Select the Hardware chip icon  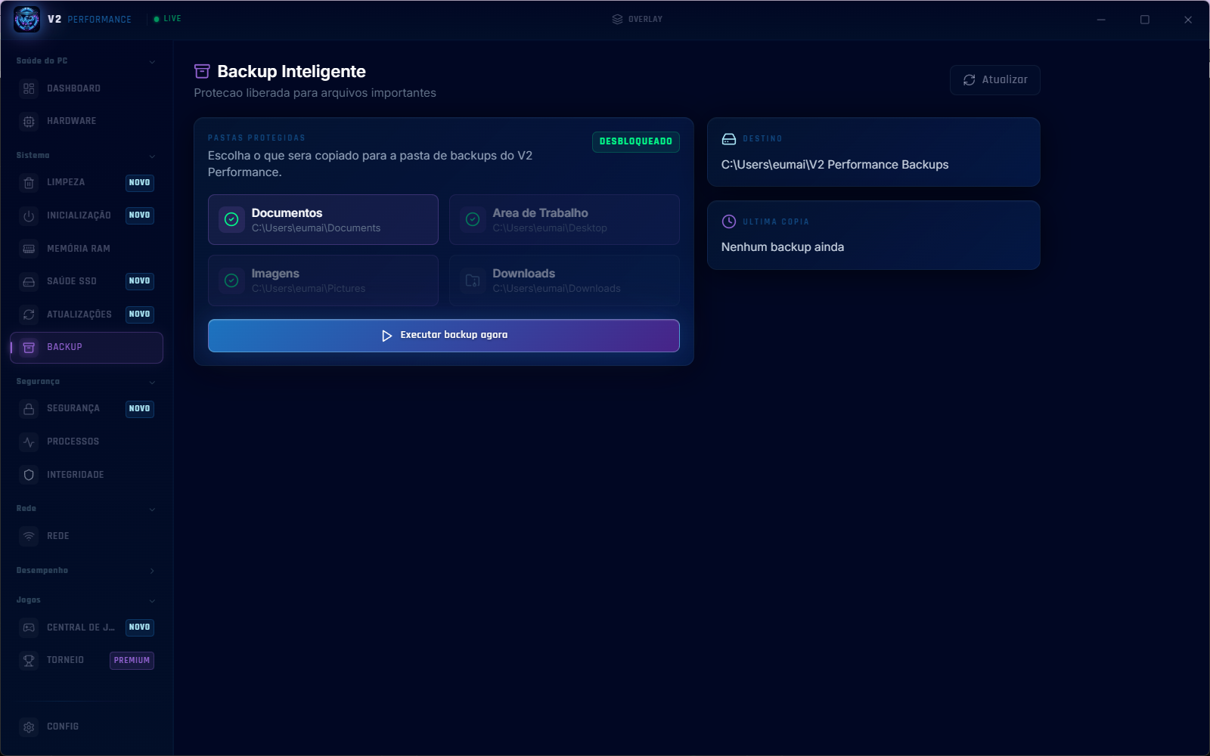(29, 121)
